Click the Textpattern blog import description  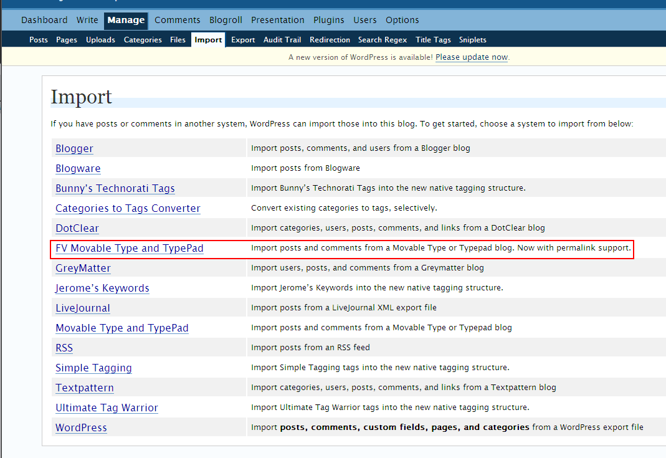tap(404, 387)
